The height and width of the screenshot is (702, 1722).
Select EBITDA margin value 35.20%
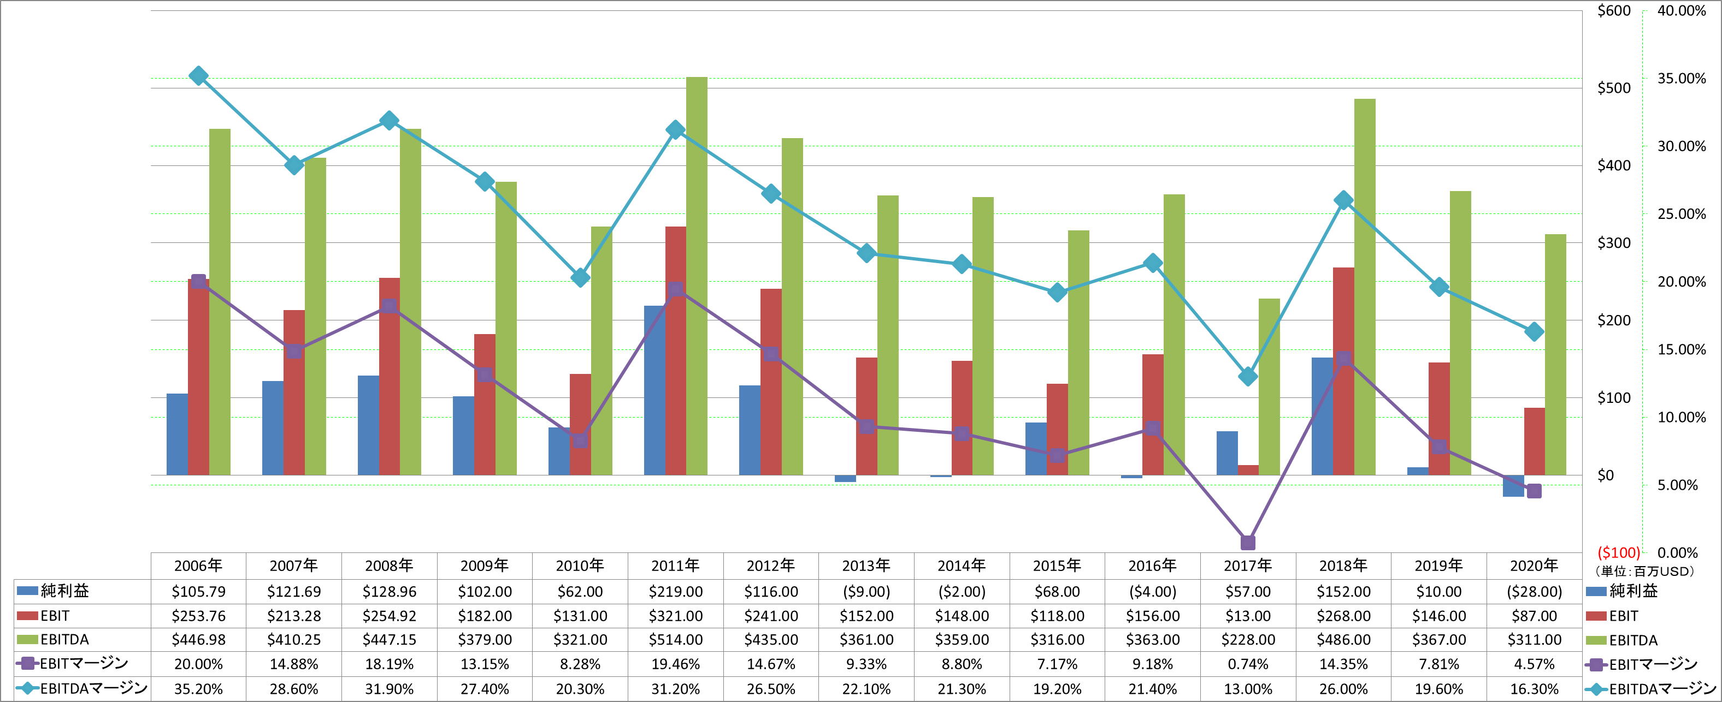point(198,689)
